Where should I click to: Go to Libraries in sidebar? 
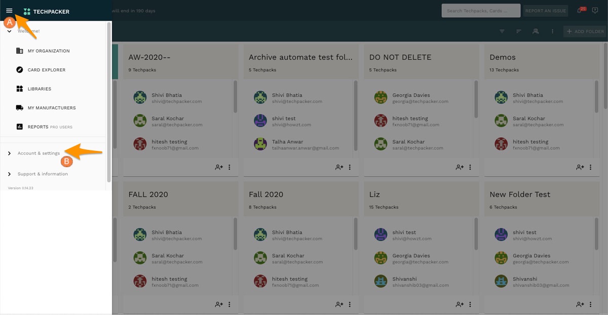coord(39,89)
